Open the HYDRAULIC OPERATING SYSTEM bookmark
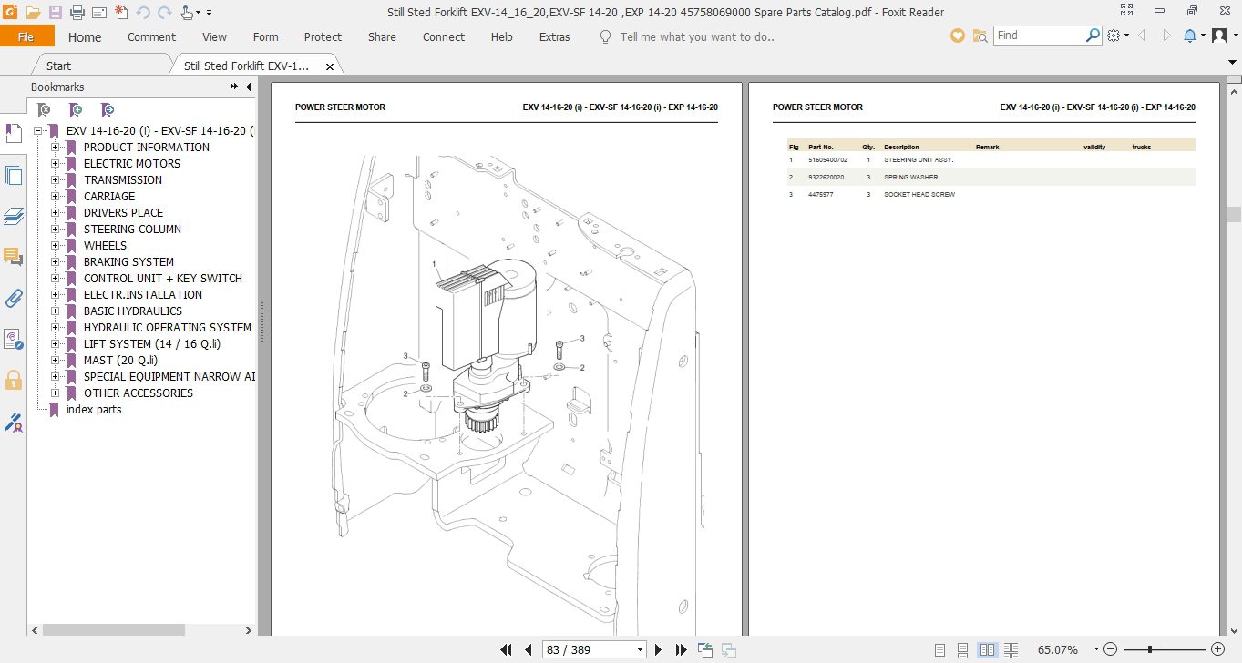Viewport: 1242px width, 663px height. 167,328
